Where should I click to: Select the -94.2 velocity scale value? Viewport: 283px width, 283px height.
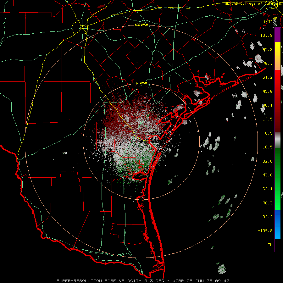[x=266, y=217]
